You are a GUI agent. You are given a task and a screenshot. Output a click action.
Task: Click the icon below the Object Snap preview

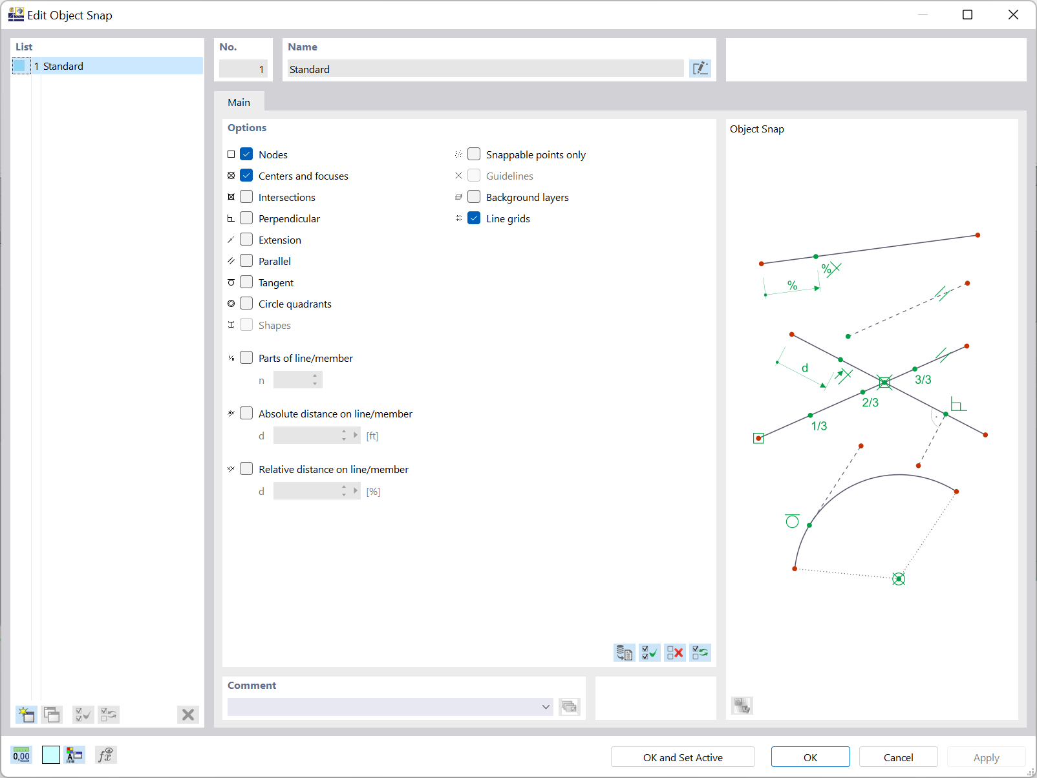(742, 705)
